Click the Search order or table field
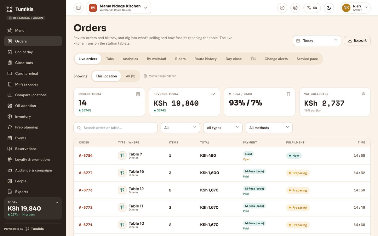The width and height of the screenshot is (378, 236). coord(115,128)
